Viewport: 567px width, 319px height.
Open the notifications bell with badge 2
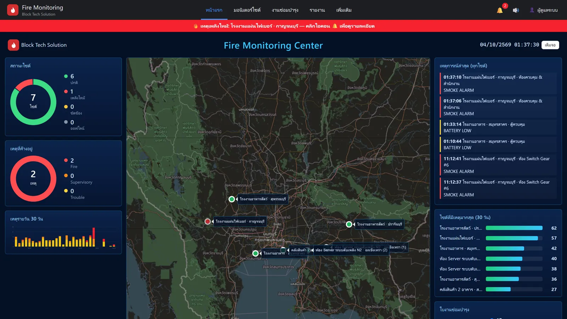click(500, 10)
